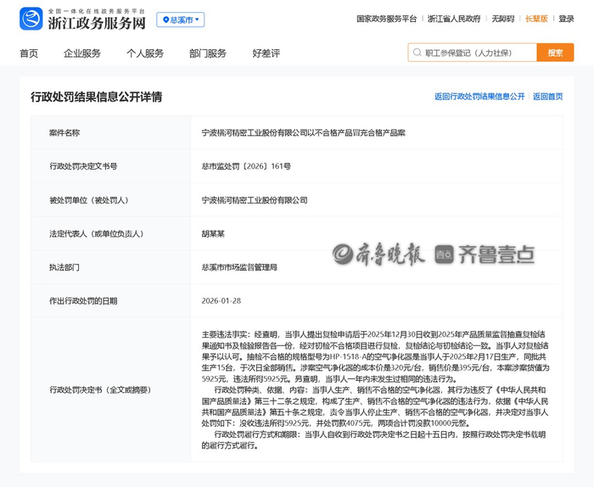594x487 pixels.
Task: Select the 被处罚单位(被处罚人) row label
Action: [x=89, y=200]
